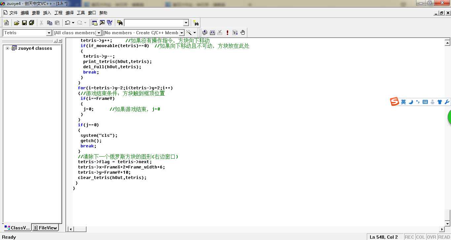Screen dimensions: 451x240
Task: Open the WizardBar wand dropdown arrow
Action: click(x=195, y=33)
